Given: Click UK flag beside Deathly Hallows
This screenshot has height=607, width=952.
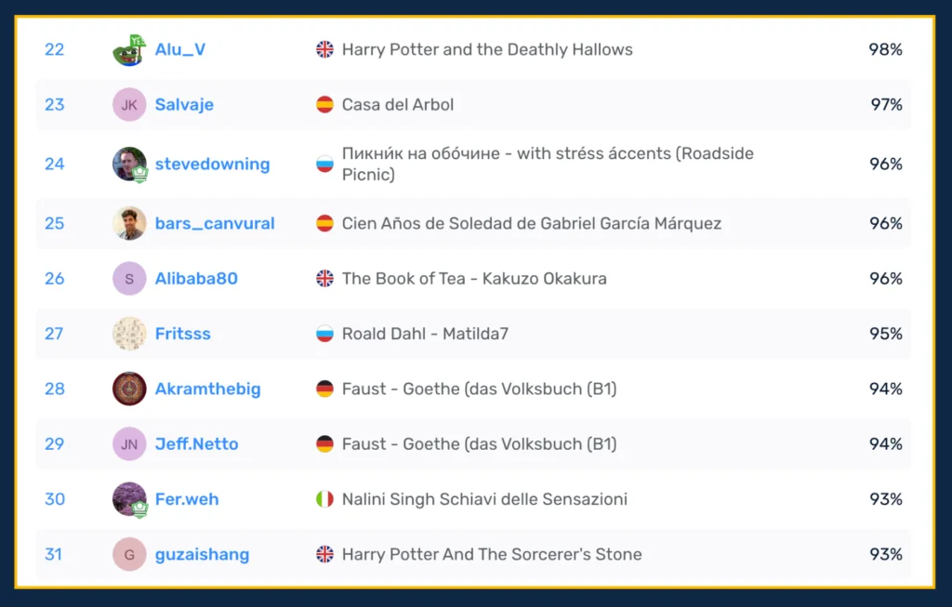Looking at the screenshot, I should pyautogui.click(x=324, y=50).
